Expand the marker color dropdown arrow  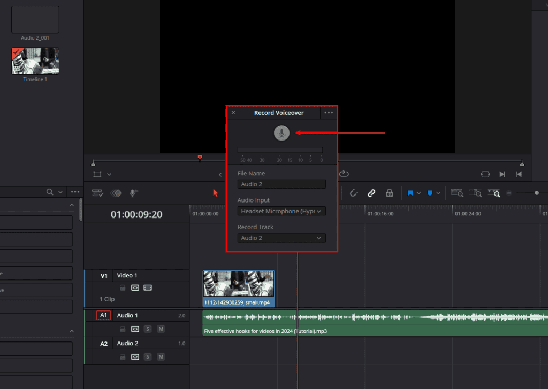pos(438,193)
